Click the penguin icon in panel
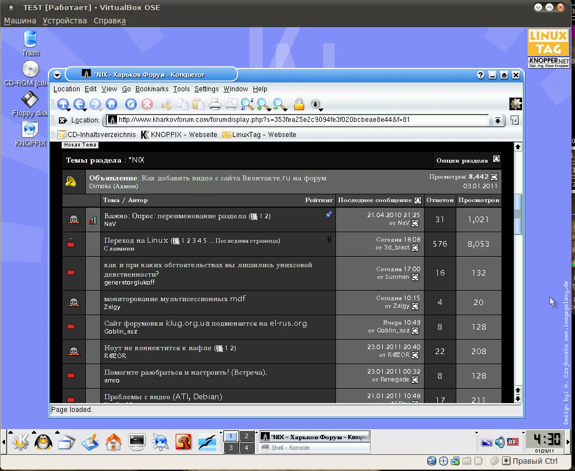The height and width of the screenshot is (471, 575). coord(43,441)
